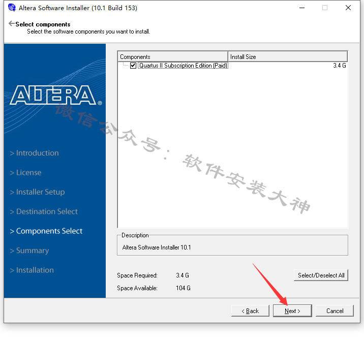364x341 pixels.
Task: Click the back arrow beside Select components
Action: (11, 23)
